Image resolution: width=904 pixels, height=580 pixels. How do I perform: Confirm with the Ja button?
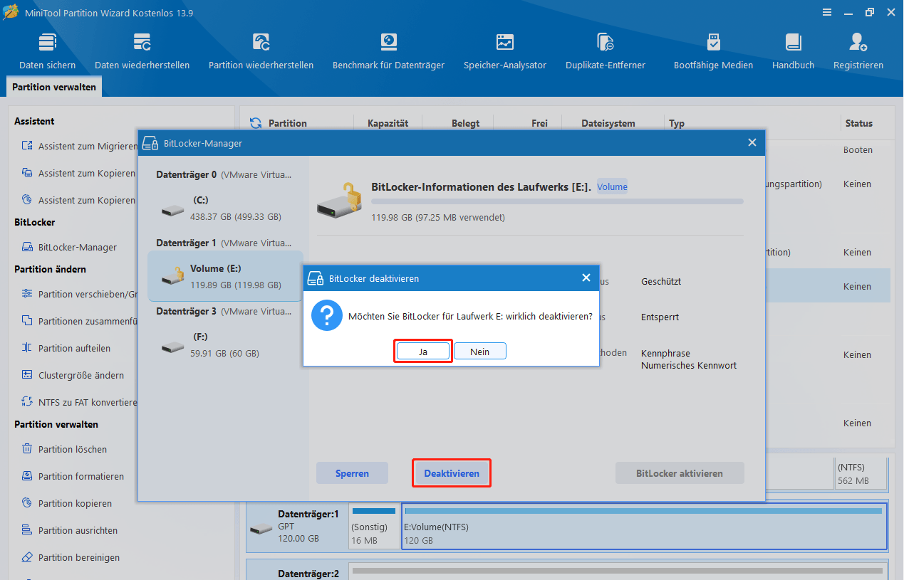(x=423, y=352)
